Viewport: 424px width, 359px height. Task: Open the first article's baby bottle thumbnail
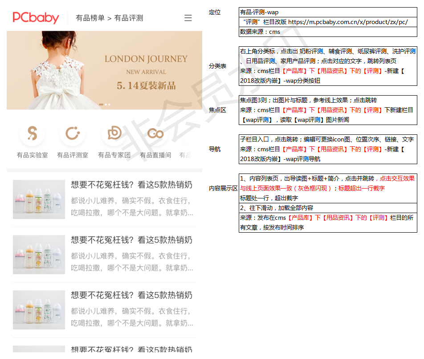(x=39, y=199)
